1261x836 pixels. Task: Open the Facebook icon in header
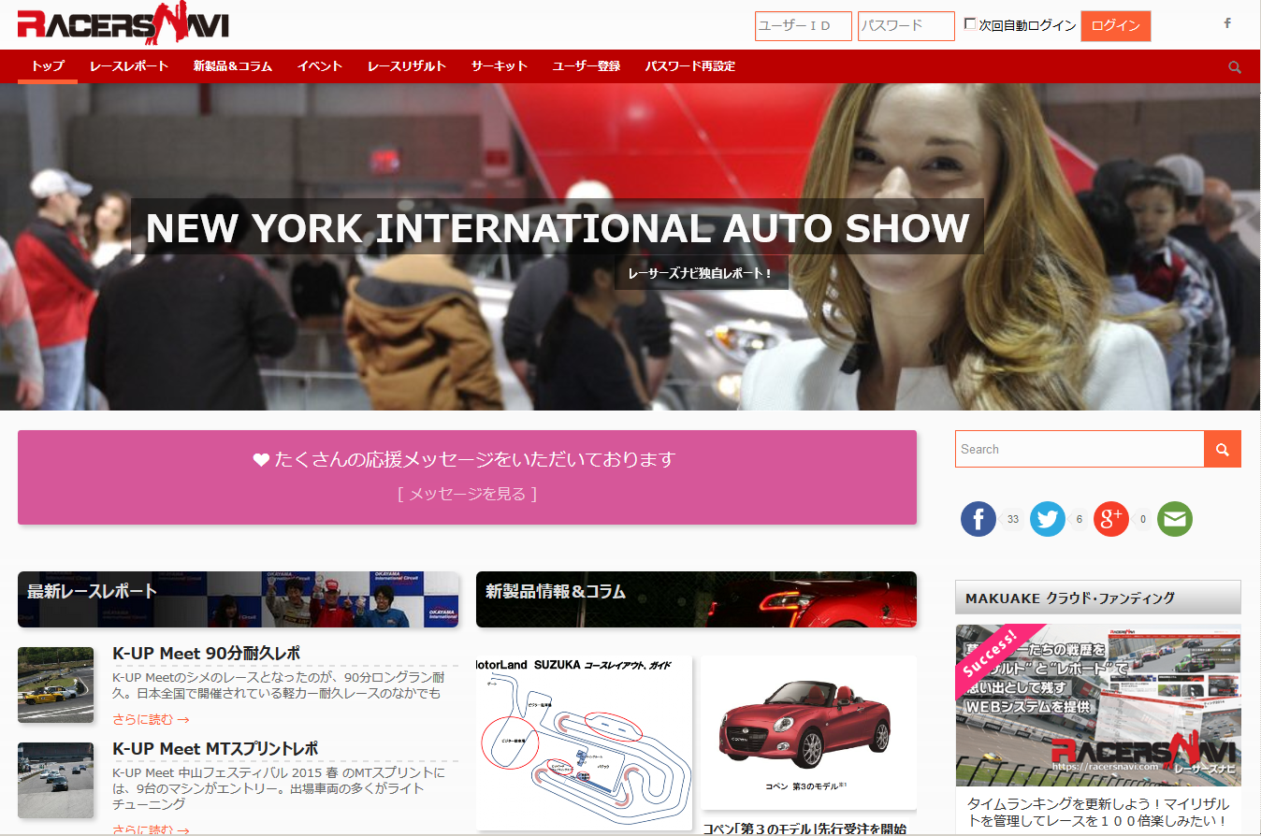[x=1227, y=23]
